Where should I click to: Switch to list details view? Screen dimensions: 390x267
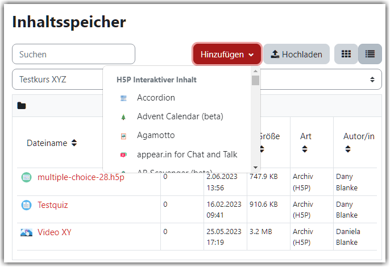click(x=370, y=54)
